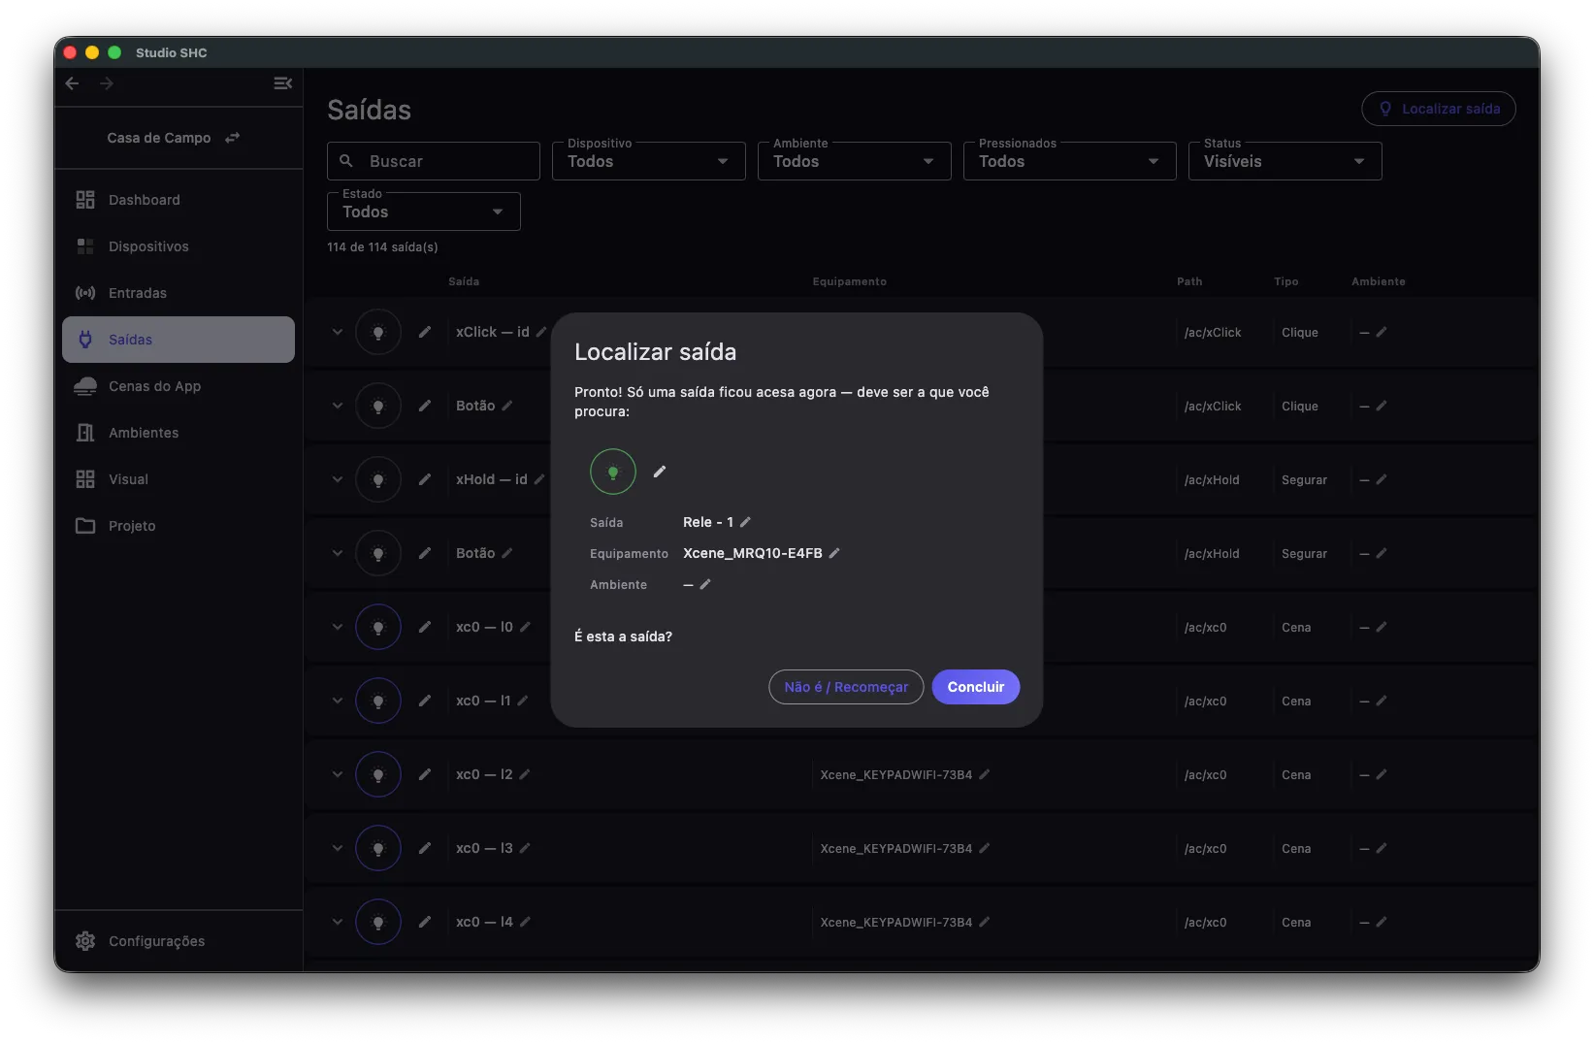
Task: Edit Xcene_KEYPADWIFI-73B4 name on xc0 — I2 row
Action: click(x=984, y=774)
